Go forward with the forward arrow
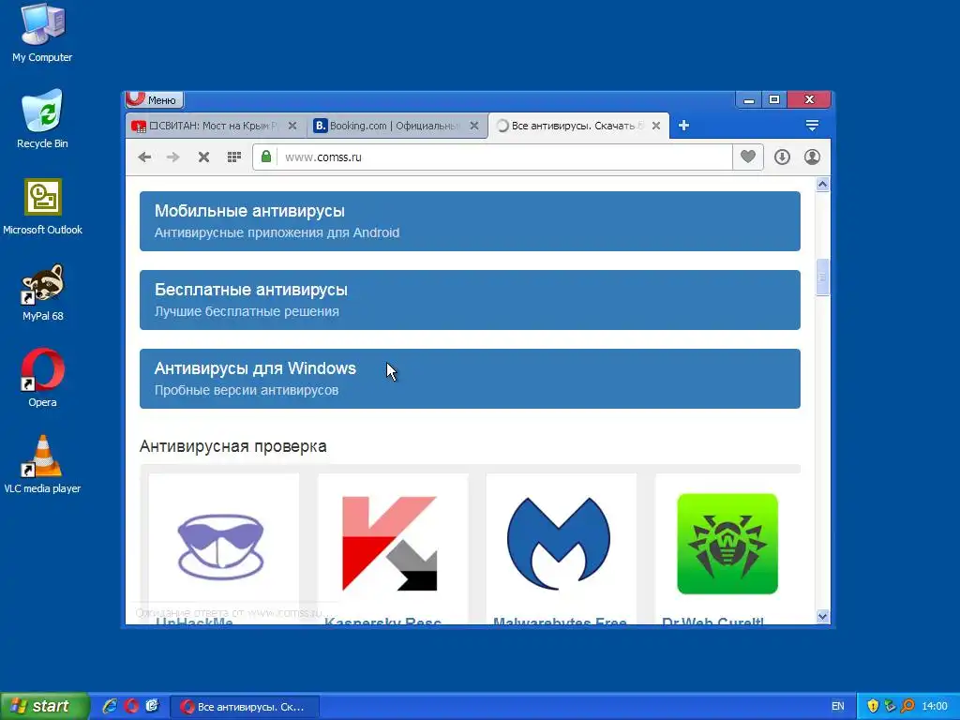Viewport: 960px width, 720px height. 173,157
